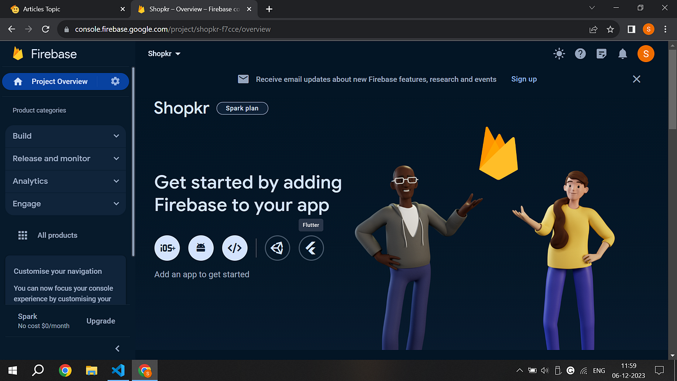Open the Firebase help menu
677x381 pixels.
580,53
